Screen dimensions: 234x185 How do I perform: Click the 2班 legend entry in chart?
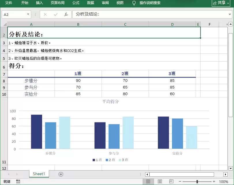[111, 160]
